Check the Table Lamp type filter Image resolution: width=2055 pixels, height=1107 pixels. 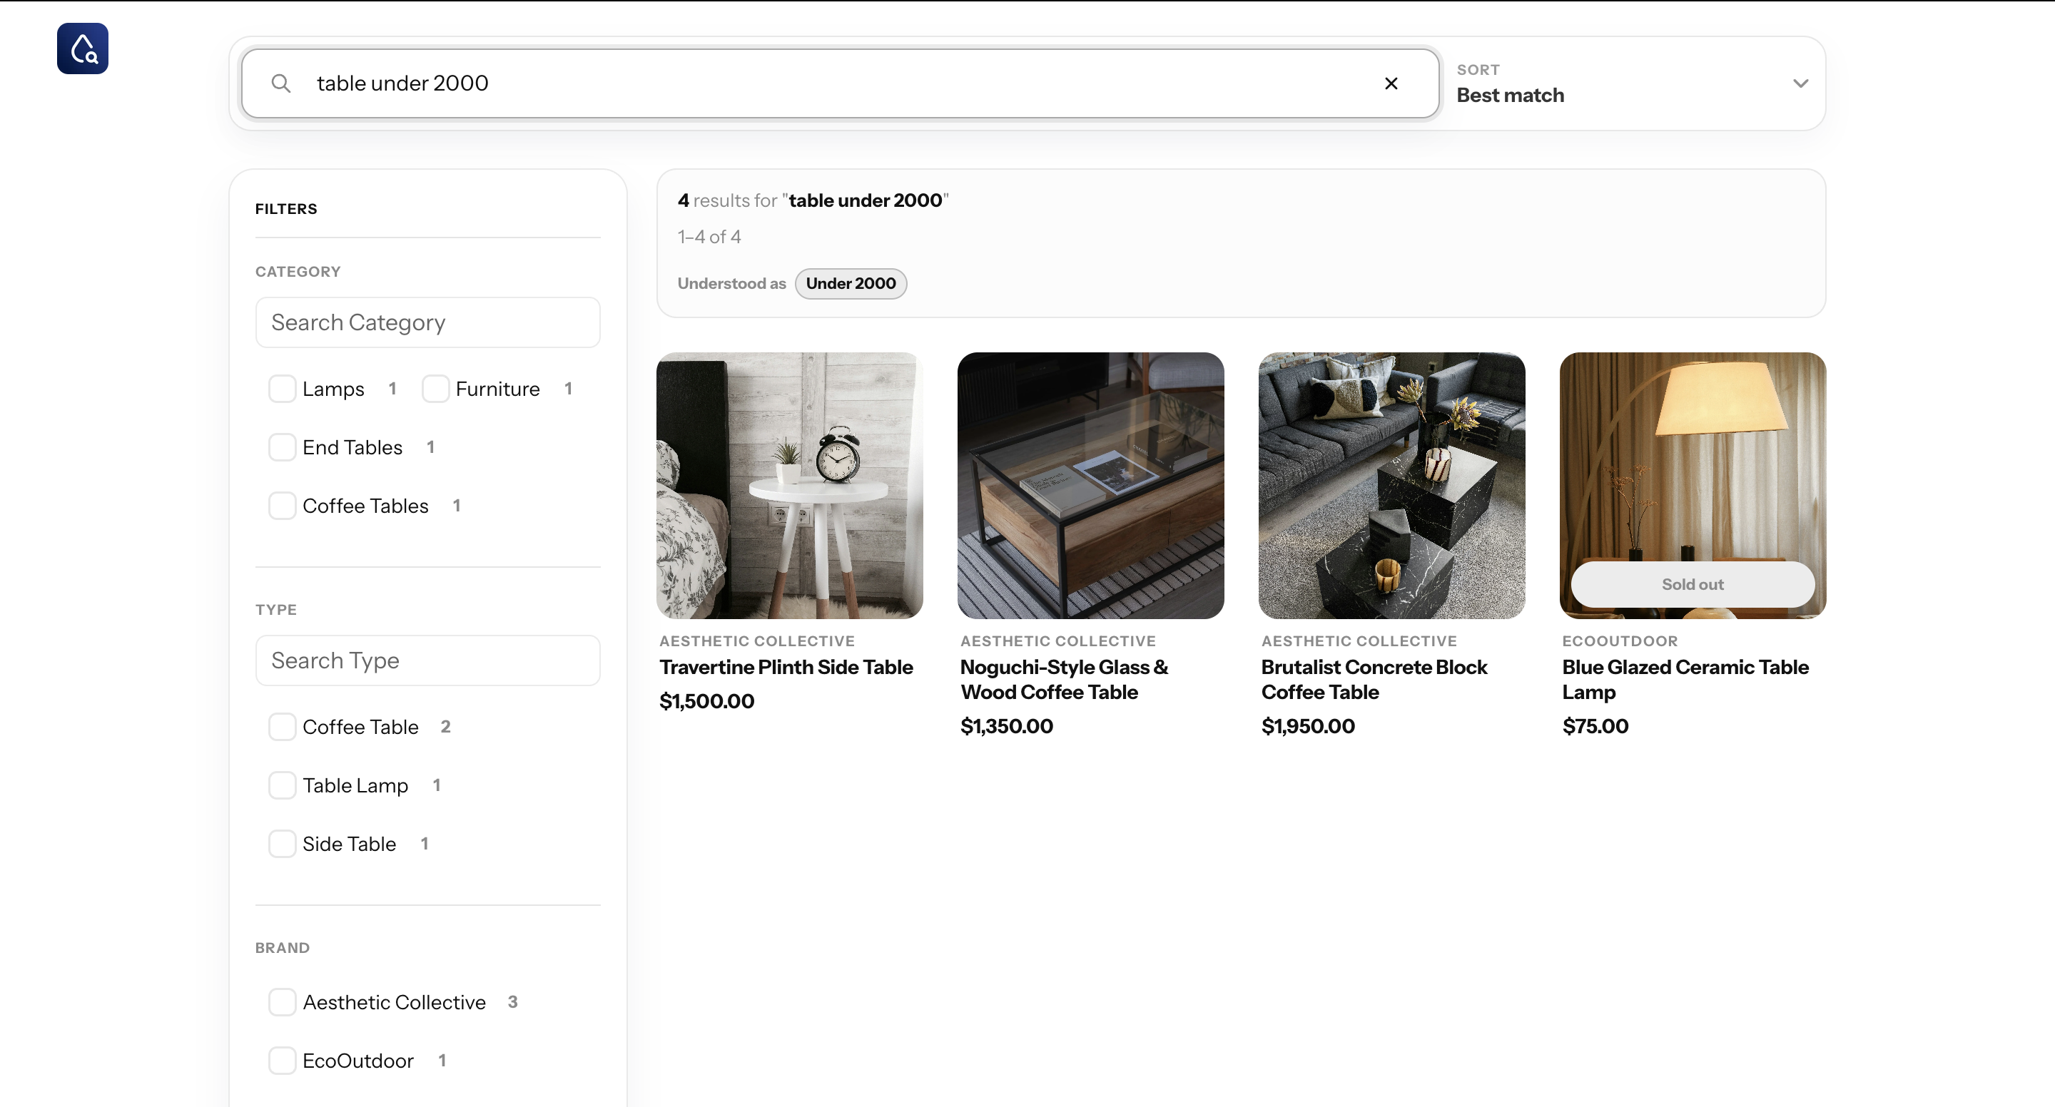(x=282, y=785)
